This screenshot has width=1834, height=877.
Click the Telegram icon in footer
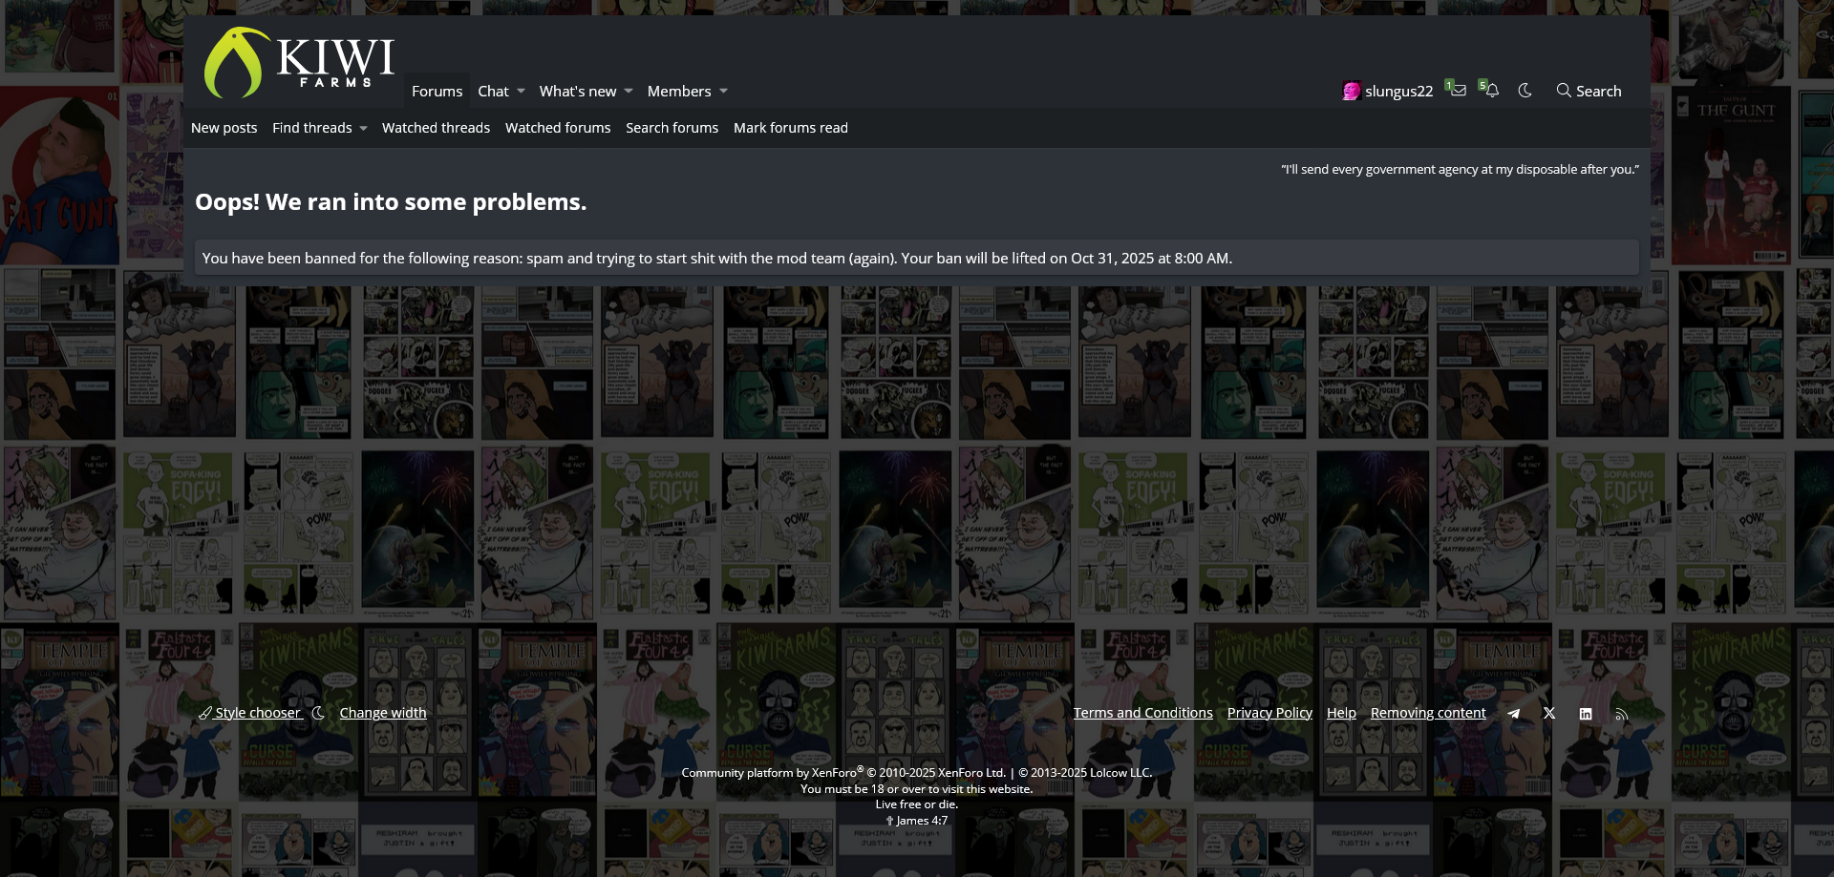pos(1513,714)
